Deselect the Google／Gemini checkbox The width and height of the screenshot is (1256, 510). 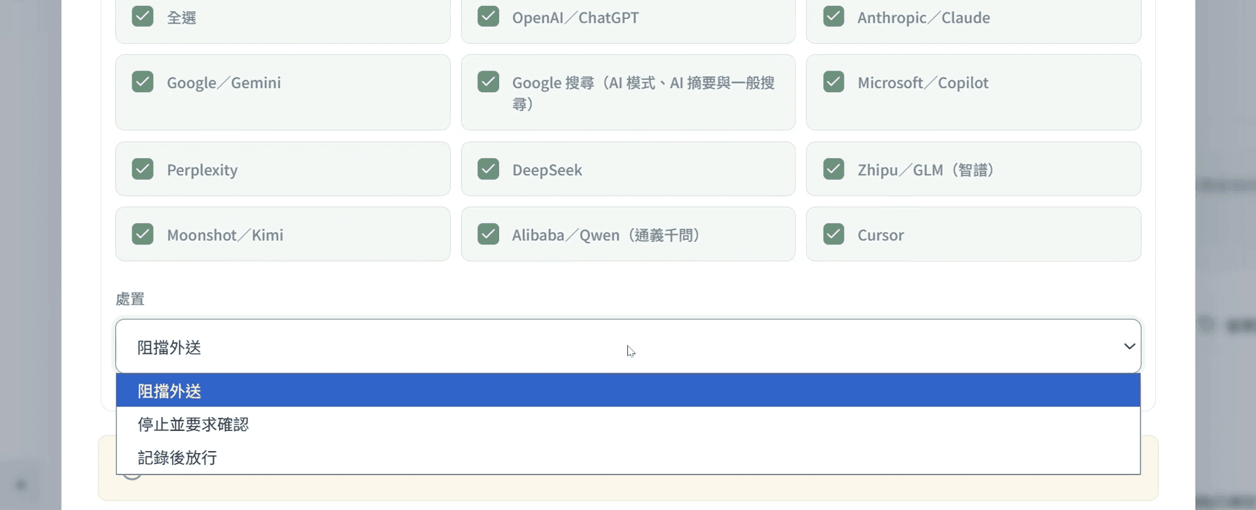pyautogui.click(x=143, y=82)
